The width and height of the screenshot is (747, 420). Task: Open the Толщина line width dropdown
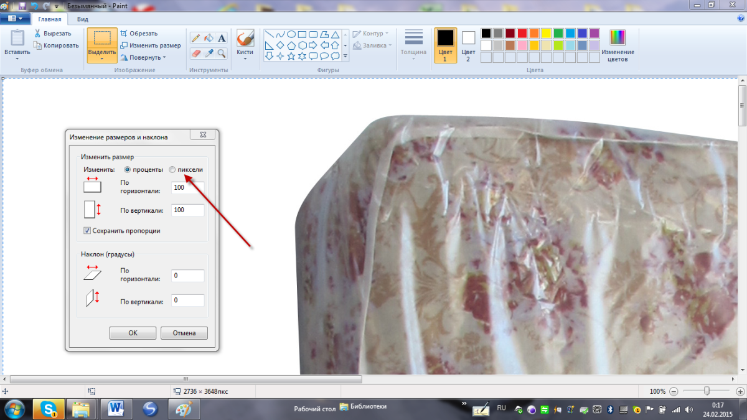(413, 45)
